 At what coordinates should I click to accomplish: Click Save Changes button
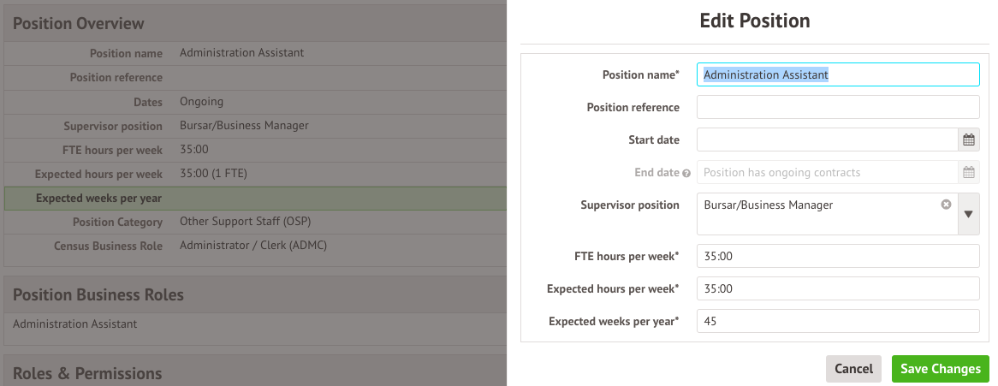[940, 369]
